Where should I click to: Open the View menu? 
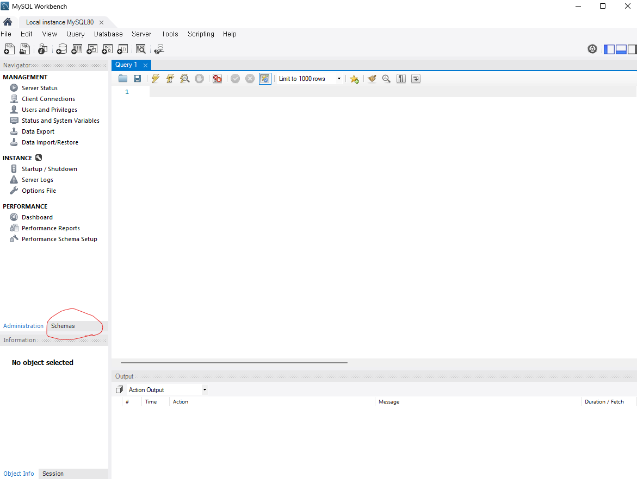pyautogui.click(x=50, y=34)
